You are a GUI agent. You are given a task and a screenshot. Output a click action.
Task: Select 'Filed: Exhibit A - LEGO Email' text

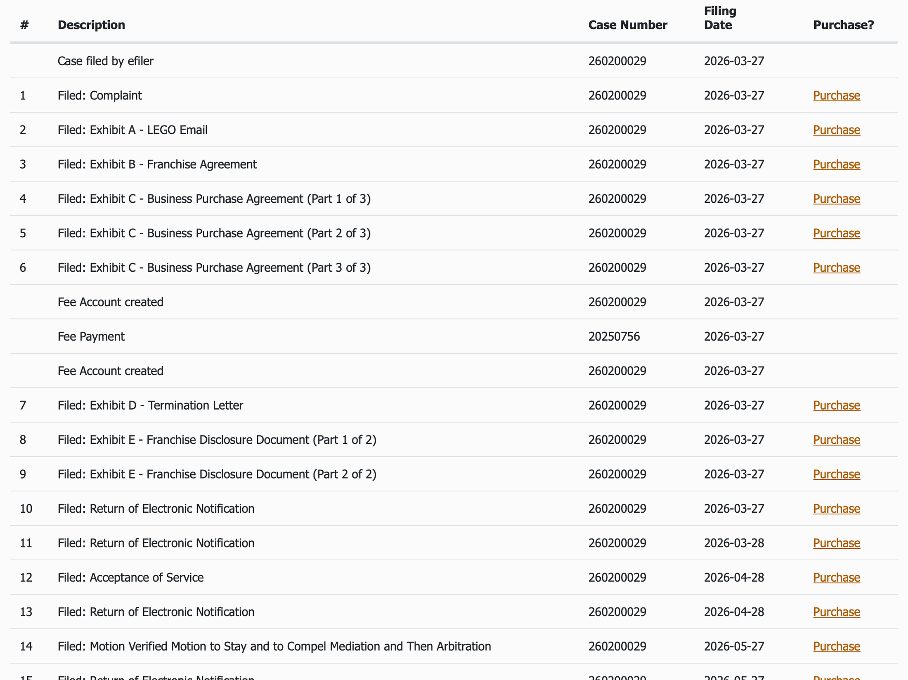coord(132,130)
